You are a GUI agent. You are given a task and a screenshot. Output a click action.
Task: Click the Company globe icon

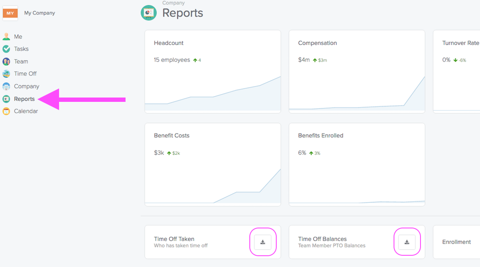coord(6,86)
